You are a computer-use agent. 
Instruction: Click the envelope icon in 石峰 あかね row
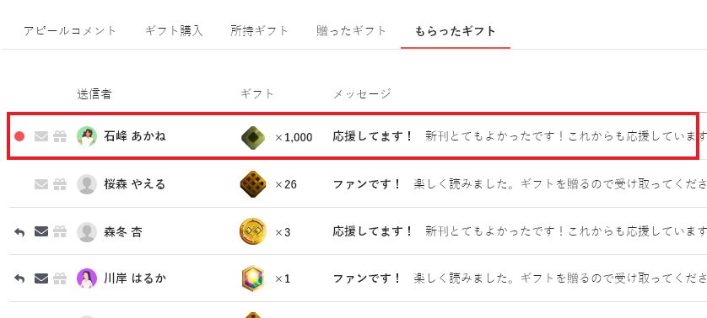(x=41, y=136)
